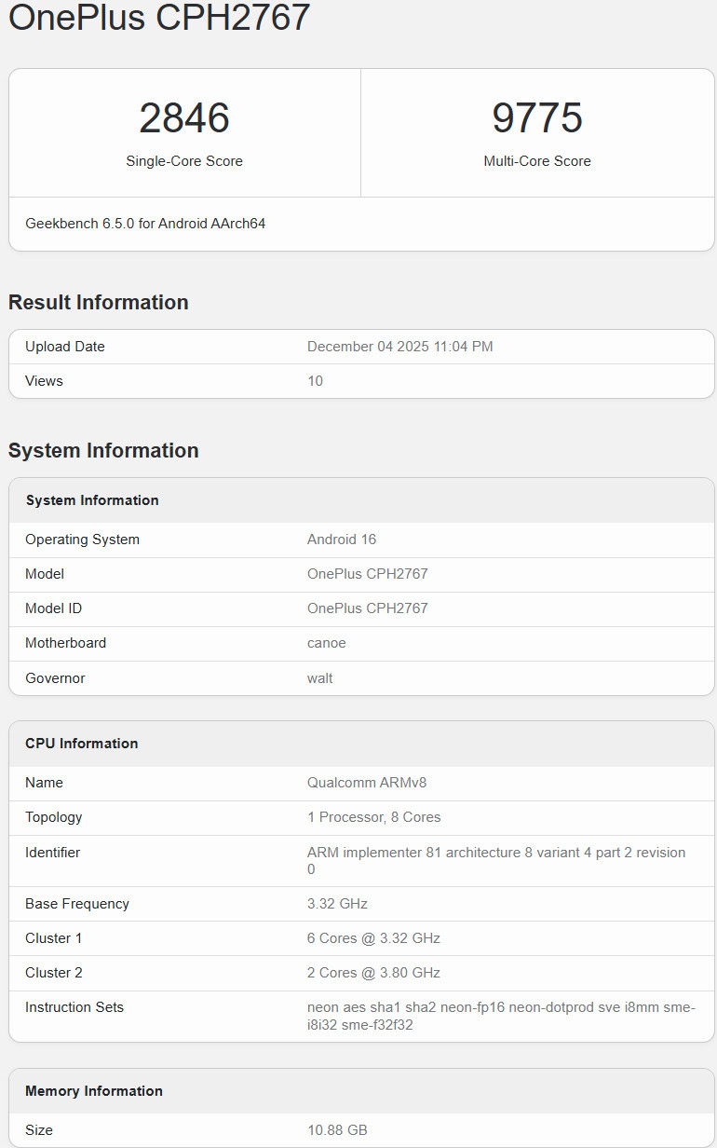Click the memory size value 10.88 GB
This screenshot has height=1148, width=717.
[338, 1130]
